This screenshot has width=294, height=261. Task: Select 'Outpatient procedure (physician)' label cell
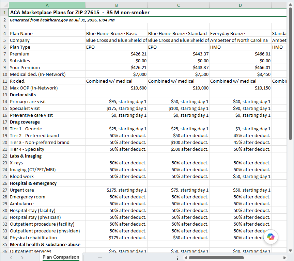[x=47, y=231]
